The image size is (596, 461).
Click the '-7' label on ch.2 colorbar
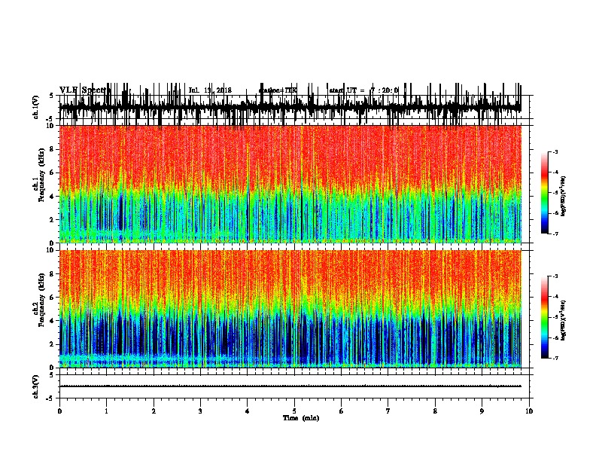pos(555,359)
